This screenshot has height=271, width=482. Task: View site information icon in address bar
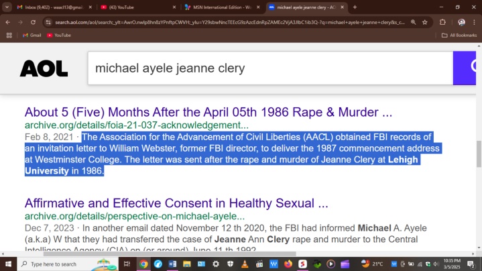pyautogui.click(x=48, y=22)
